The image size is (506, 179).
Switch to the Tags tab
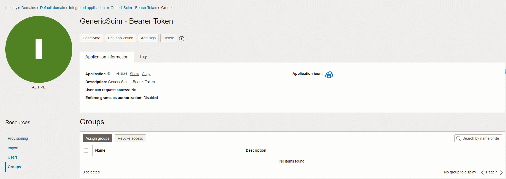(x=144, y=57)
